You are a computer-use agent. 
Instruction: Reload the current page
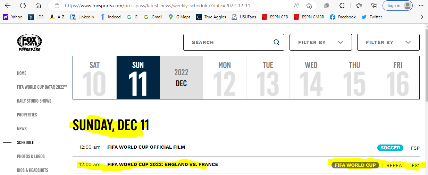pos(23,6)
